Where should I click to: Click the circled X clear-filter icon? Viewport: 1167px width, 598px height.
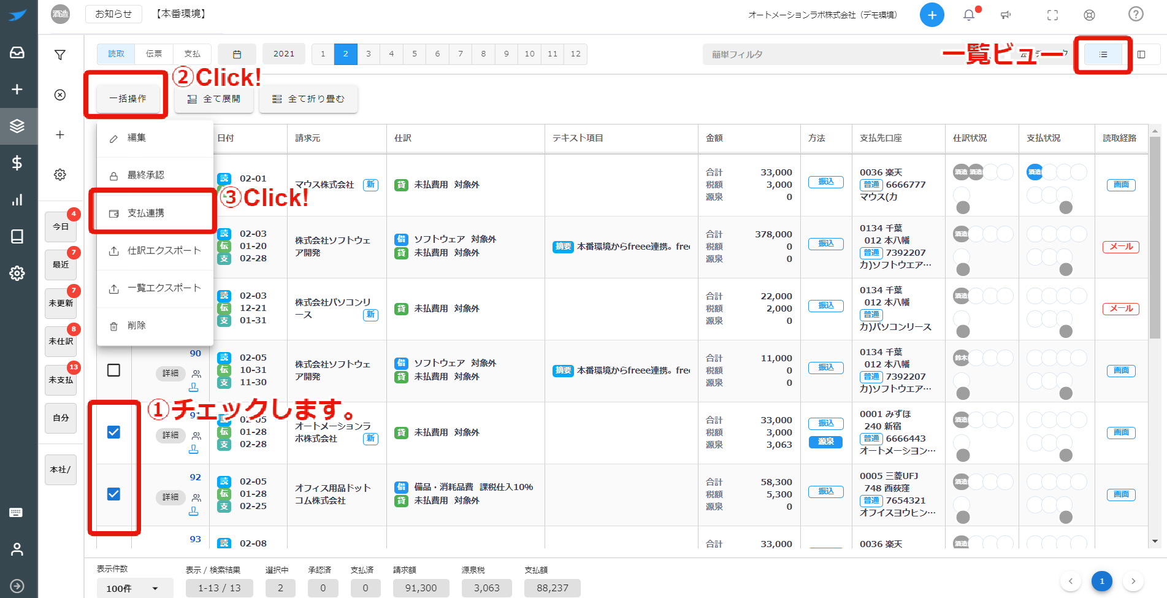click(x=60, y=94)
